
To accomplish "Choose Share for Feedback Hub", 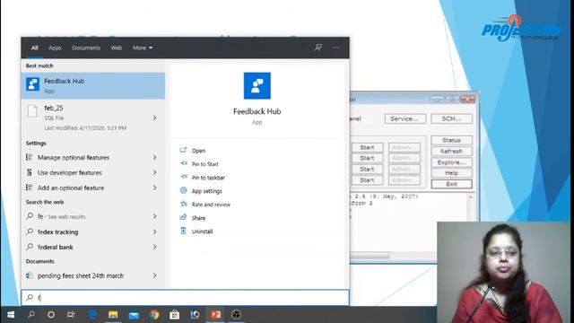I will [x=198, y=218].
